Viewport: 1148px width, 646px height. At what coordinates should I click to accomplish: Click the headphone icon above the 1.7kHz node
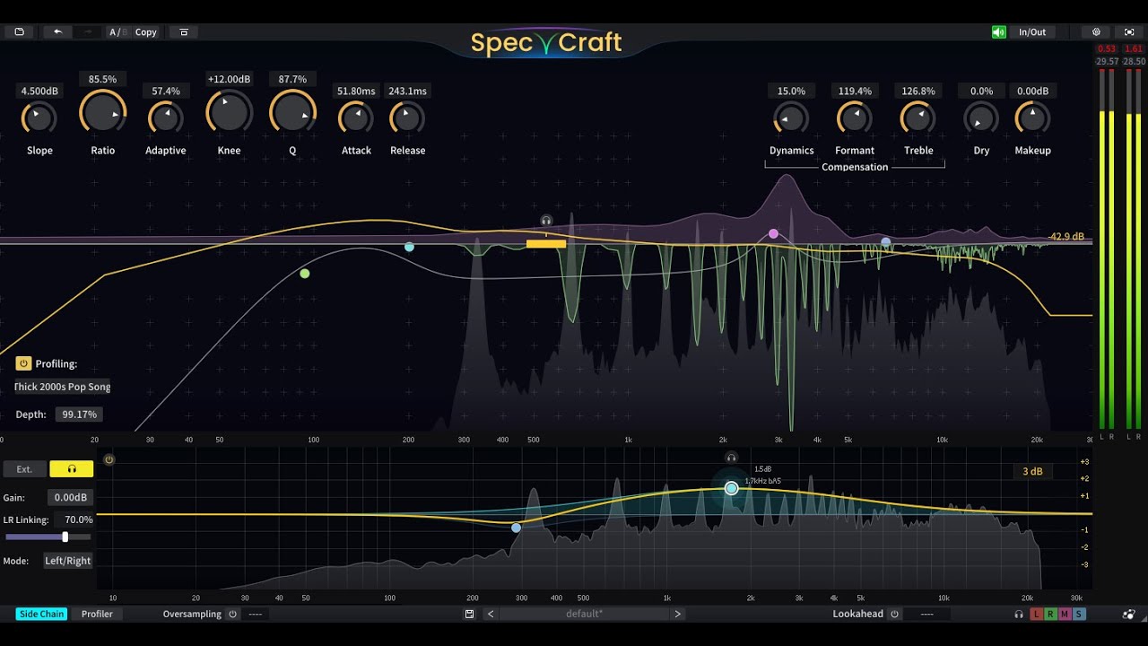[731, 458]
